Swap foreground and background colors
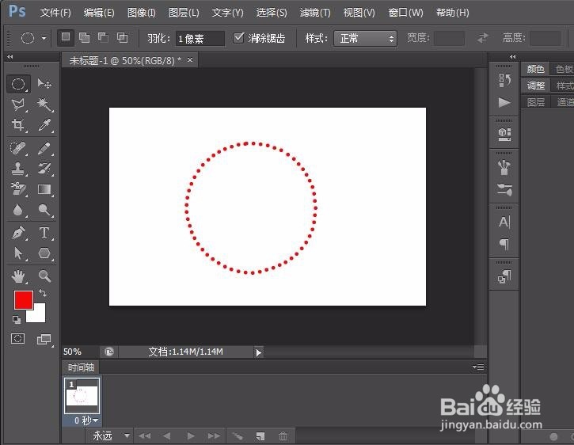This screenshot has width=574, height=445. tap(43, 293)
